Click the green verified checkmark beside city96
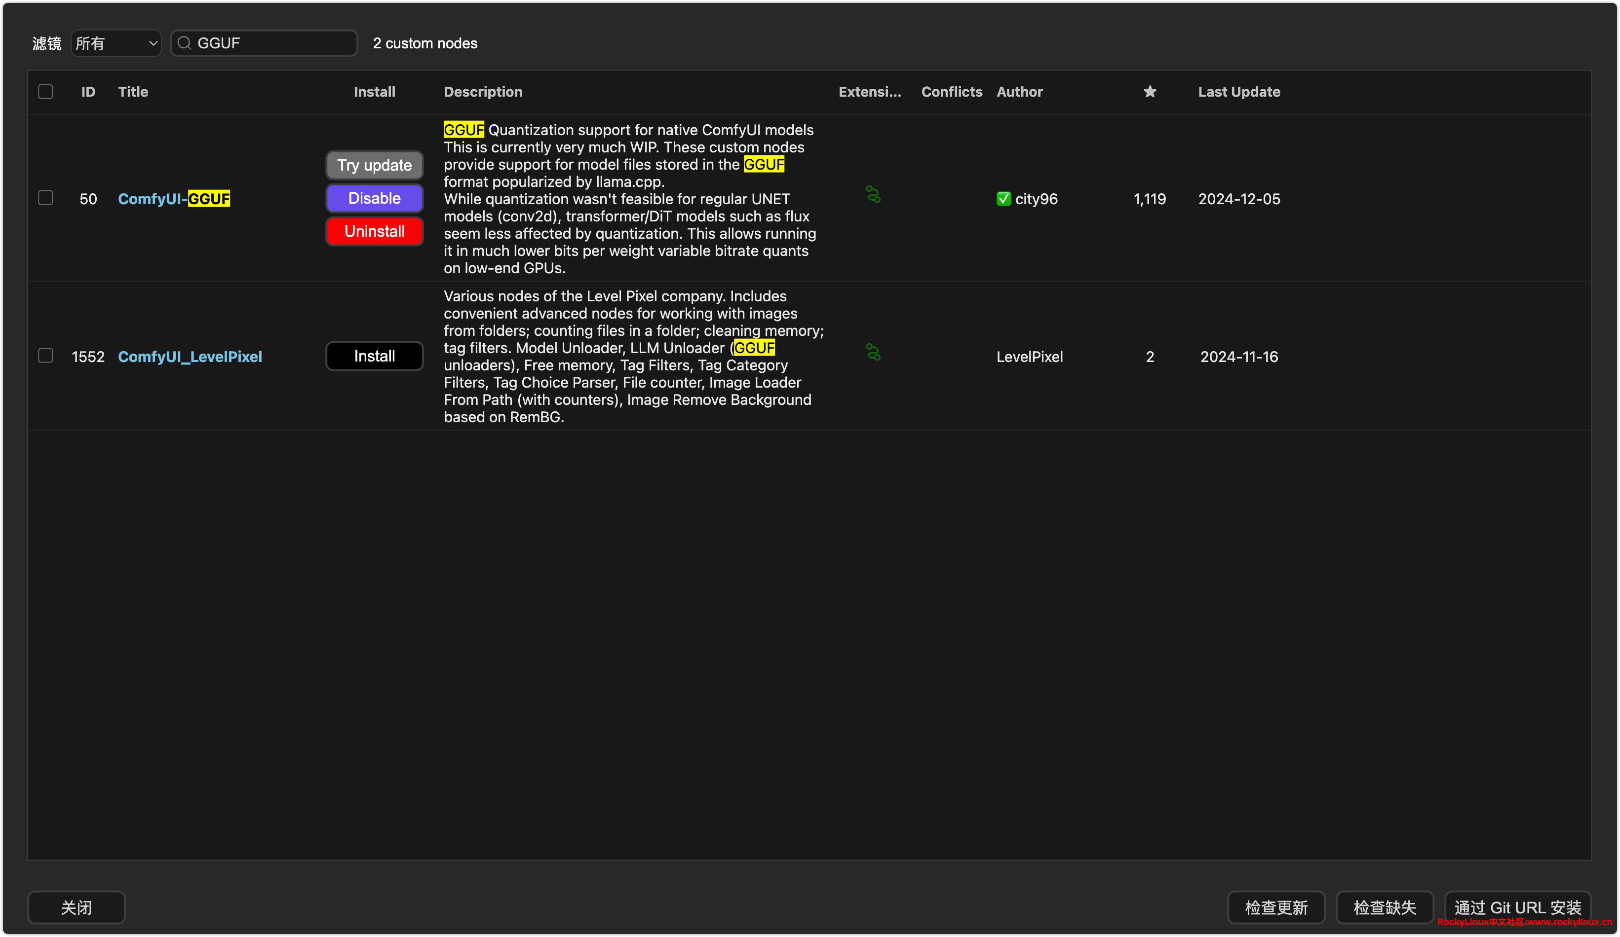This screenshot has height=937, width=1620. (1003, 199)
